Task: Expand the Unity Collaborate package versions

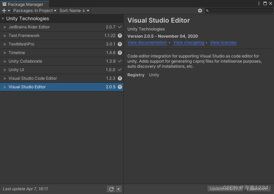Action: pyautogui.click(x=5, y=61)
